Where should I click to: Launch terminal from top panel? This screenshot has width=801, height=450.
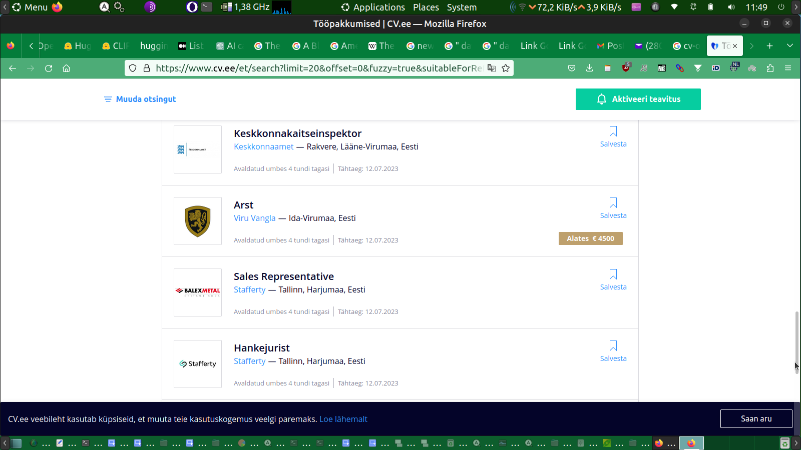(x=207, y=7)
